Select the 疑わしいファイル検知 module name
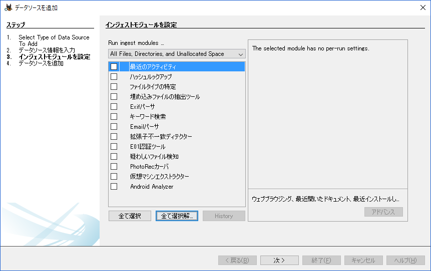Viewport: 431px width, 271px height. (x=154, y=157)
